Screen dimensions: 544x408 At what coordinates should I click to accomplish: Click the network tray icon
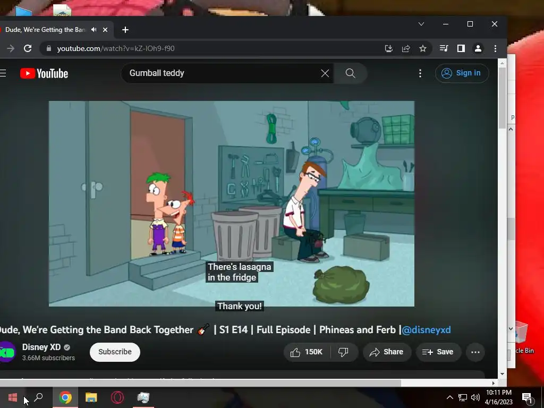463,397
